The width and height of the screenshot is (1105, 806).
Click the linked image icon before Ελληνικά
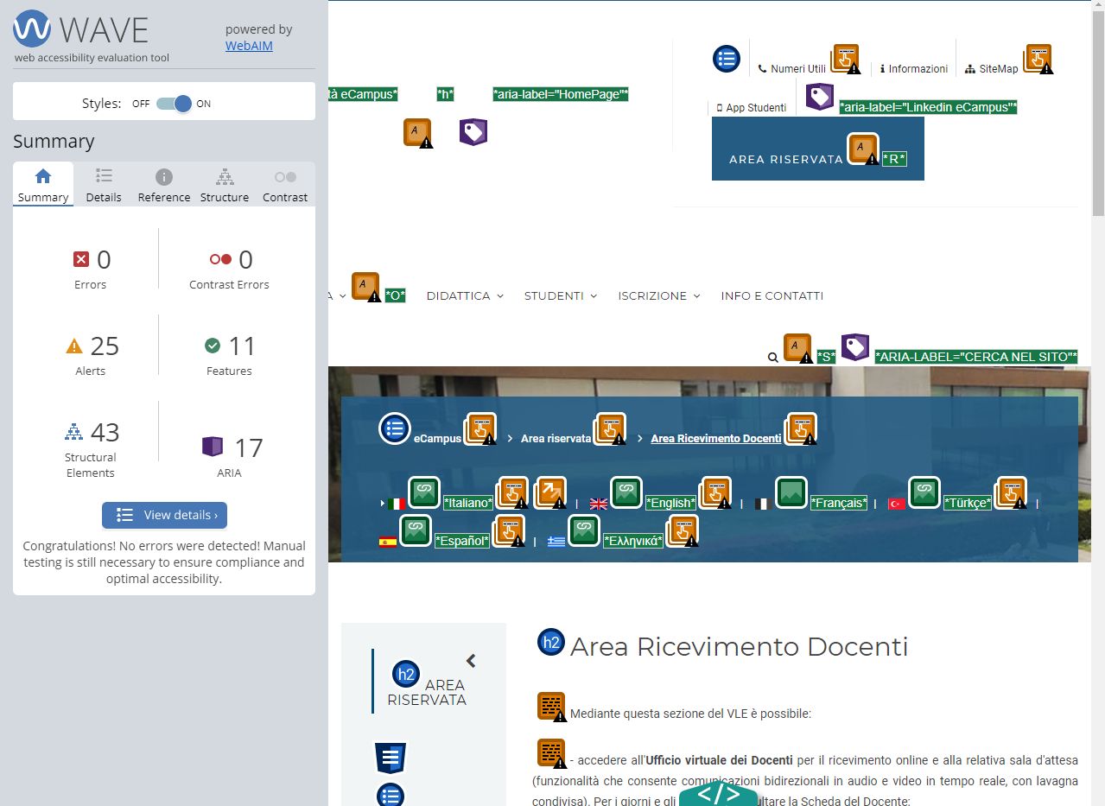coord(584,530)
